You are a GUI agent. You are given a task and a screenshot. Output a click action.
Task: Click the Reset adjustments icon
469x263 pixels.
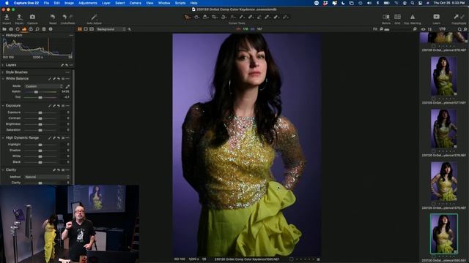[x=53, y=17]
